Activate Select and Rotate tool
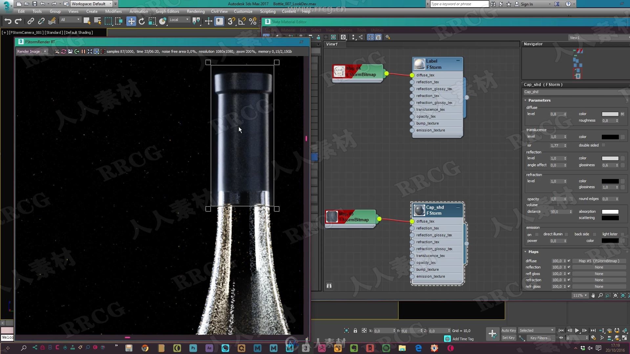Screen dimensions: 630x354 (x=142, y=22)
